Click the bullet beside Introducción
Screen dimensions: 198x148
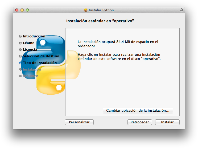pos(20,36)
